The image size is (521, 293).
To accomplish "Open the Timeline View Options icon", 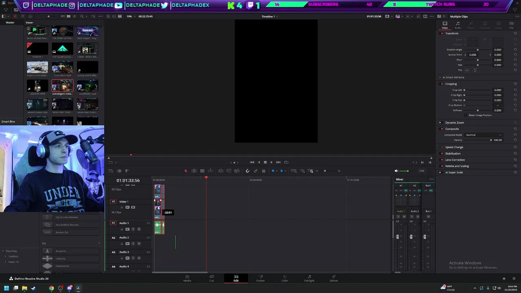I will coord(111,171).
